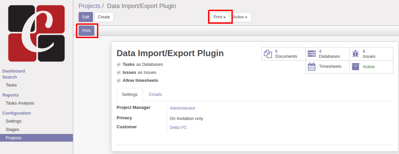Click the Documents stat icon
This screenshot has height=154, width=399.
(x=268, y=54)
